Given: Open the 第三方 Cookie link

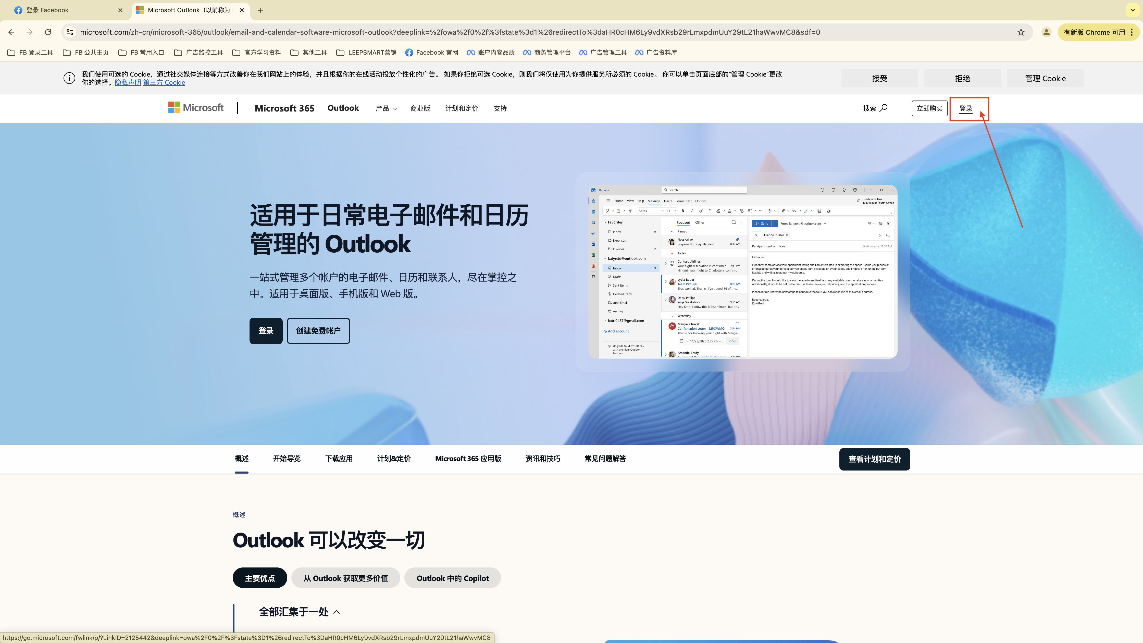Looking at the screenshot, I should point(164,82).
